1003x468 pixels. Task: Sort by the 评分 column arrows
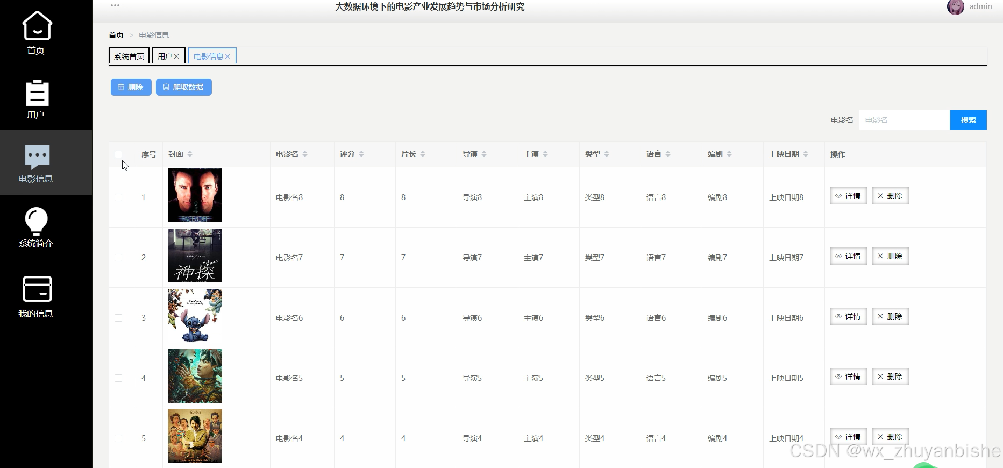361,154
